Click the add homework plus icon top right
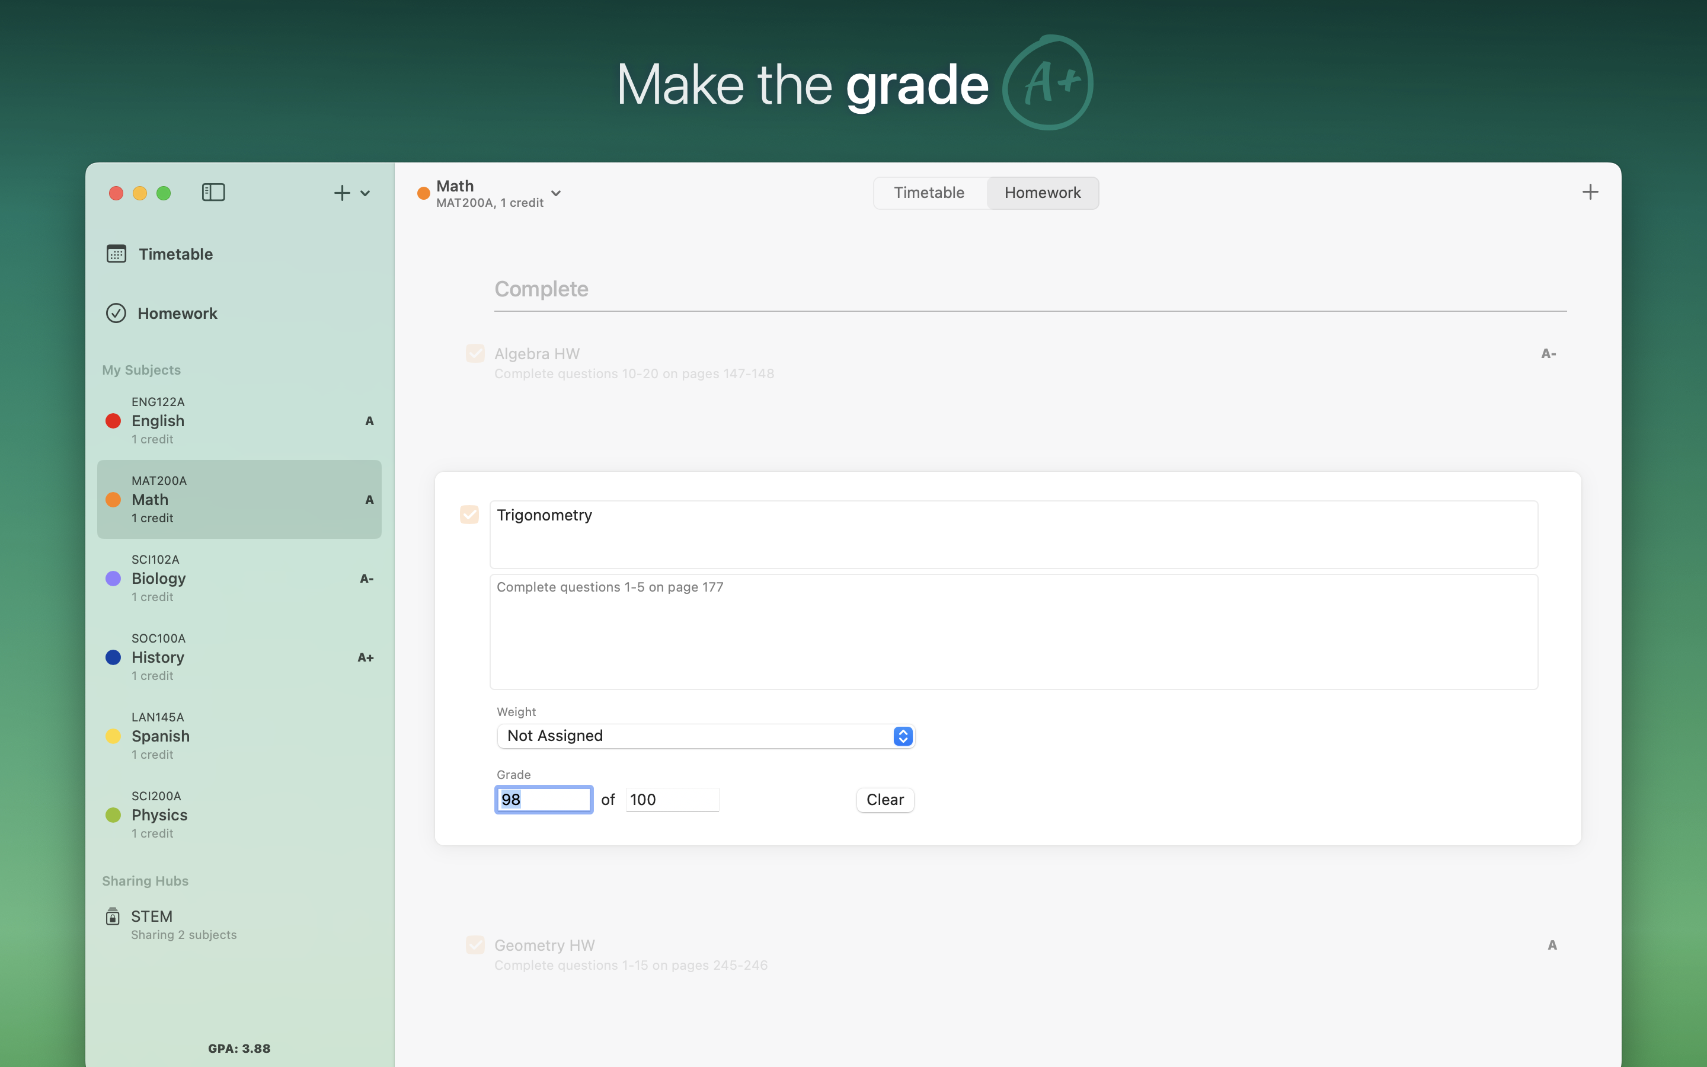This screenshot has width=1707, height=1067. [x=1590, y=192]
